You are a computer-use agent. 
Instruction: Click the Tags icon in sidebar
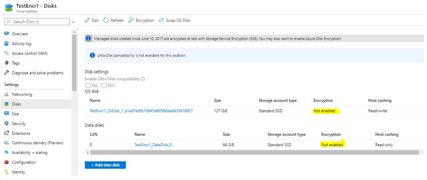(7, 63)
